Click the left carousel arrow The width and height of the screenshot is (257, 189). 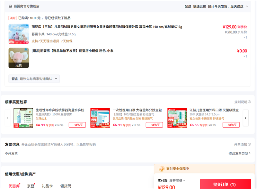pyautogui.click(x=8, y=118)
